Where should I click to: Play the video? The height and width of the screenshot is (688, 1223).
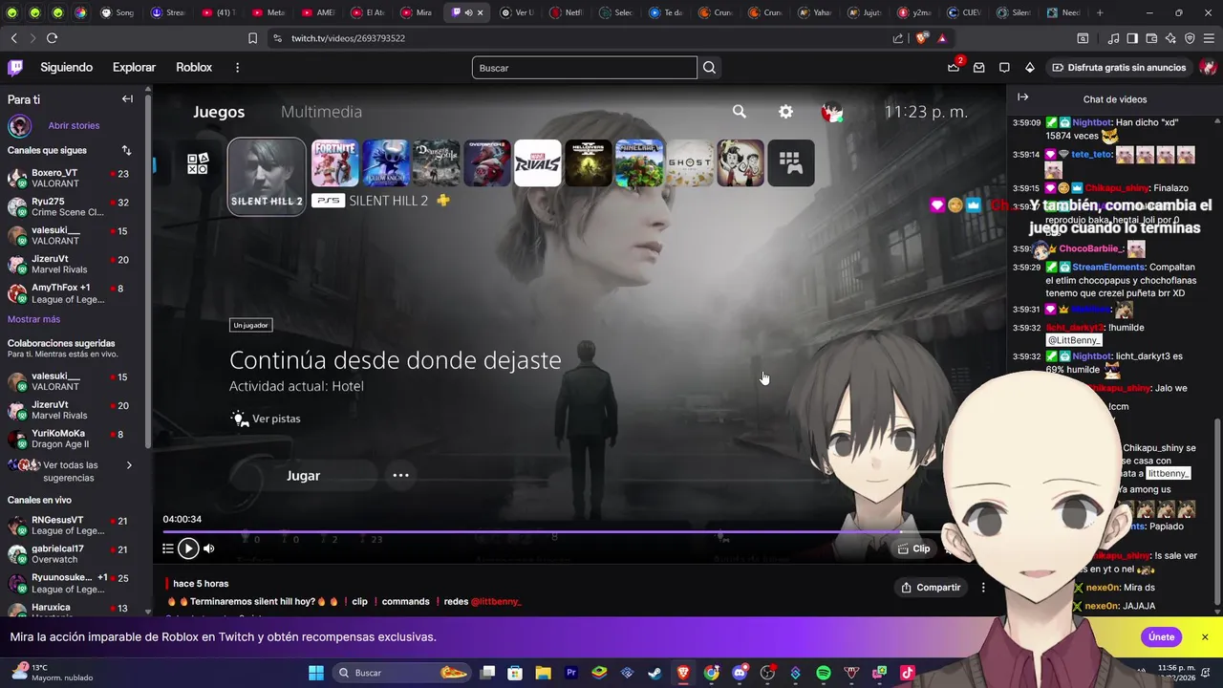point(188,548)
